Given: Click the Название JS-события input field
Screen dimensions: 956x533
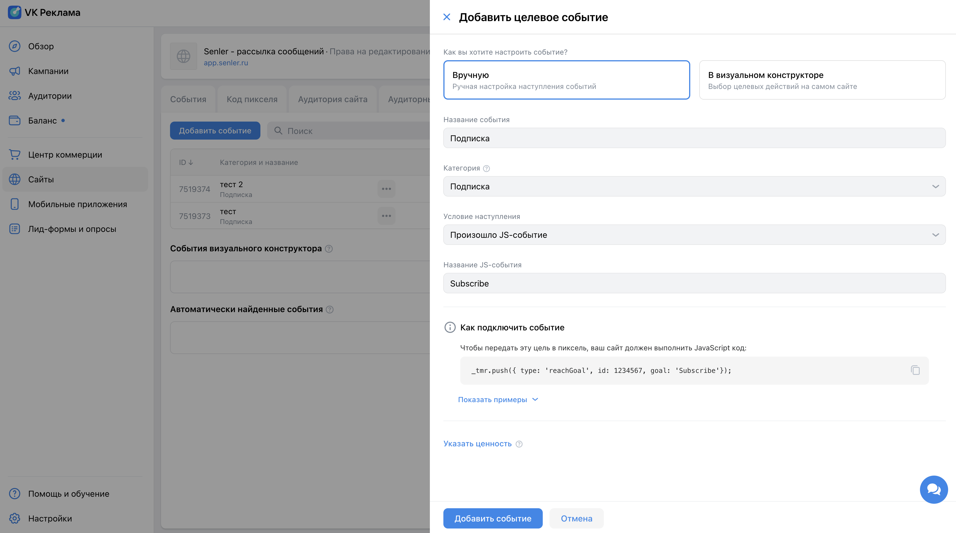Looking at the screenshot, I should [x=694, y=283].
